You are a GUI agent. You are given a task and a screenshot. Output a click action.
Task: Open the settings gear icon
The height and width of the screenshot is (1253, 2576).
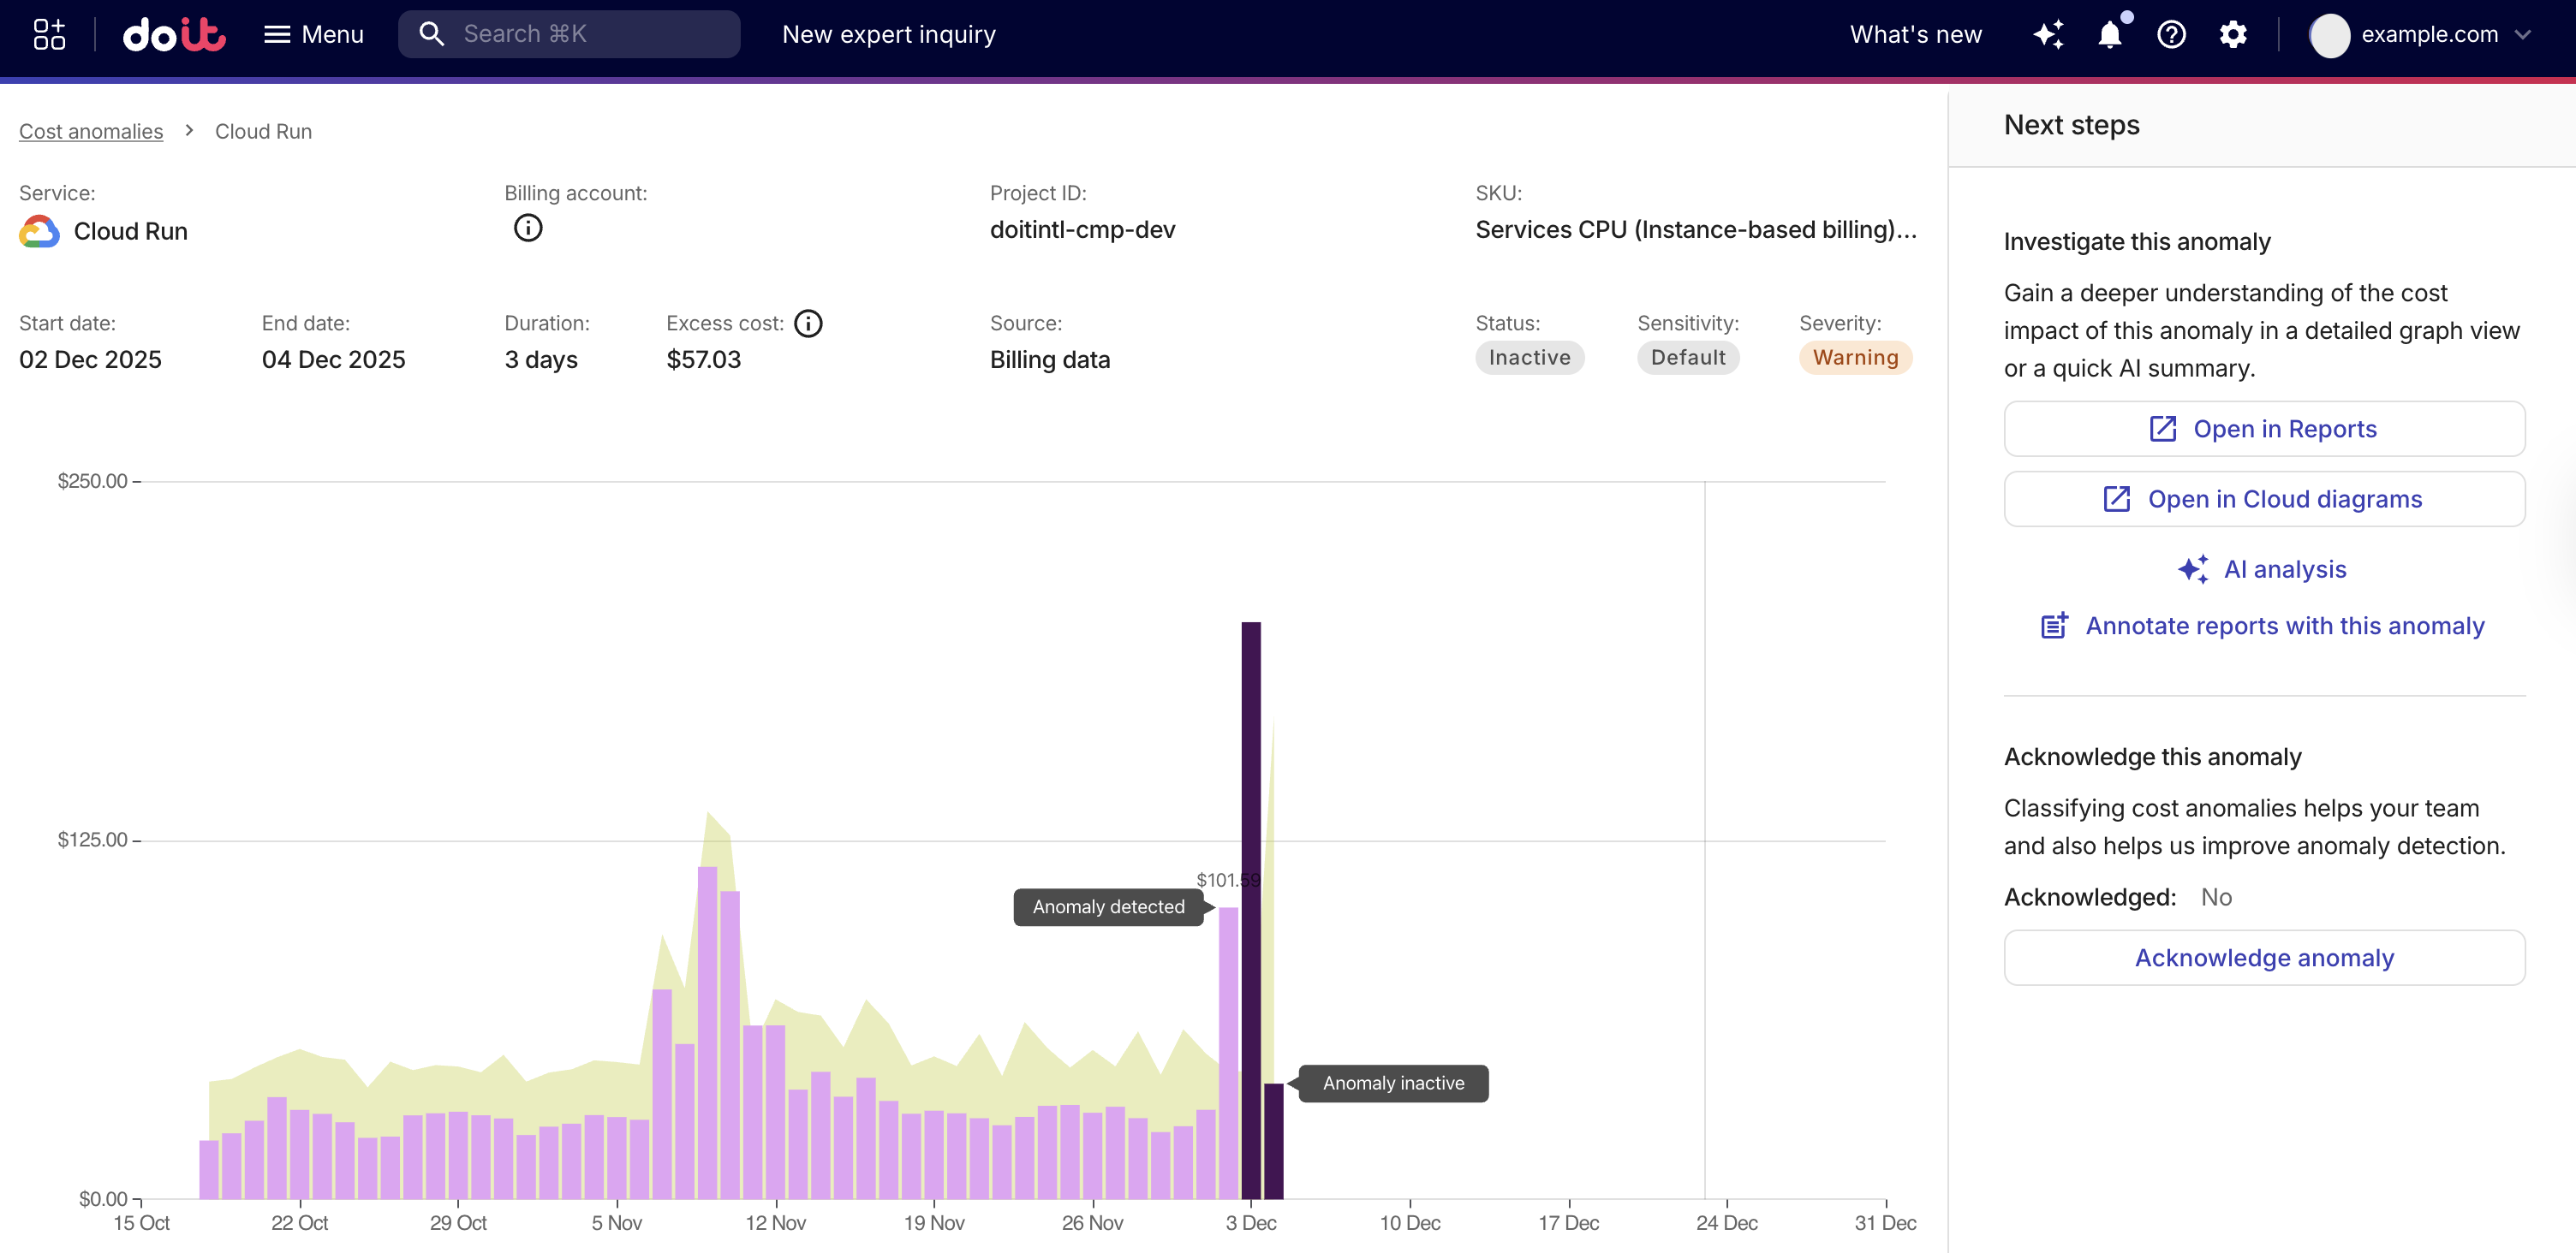click(x=2234, y=35)
